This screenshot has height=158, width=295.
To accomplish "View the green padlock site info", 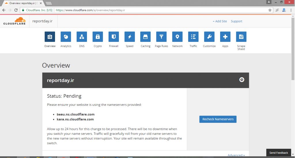I will click(23, 10).
